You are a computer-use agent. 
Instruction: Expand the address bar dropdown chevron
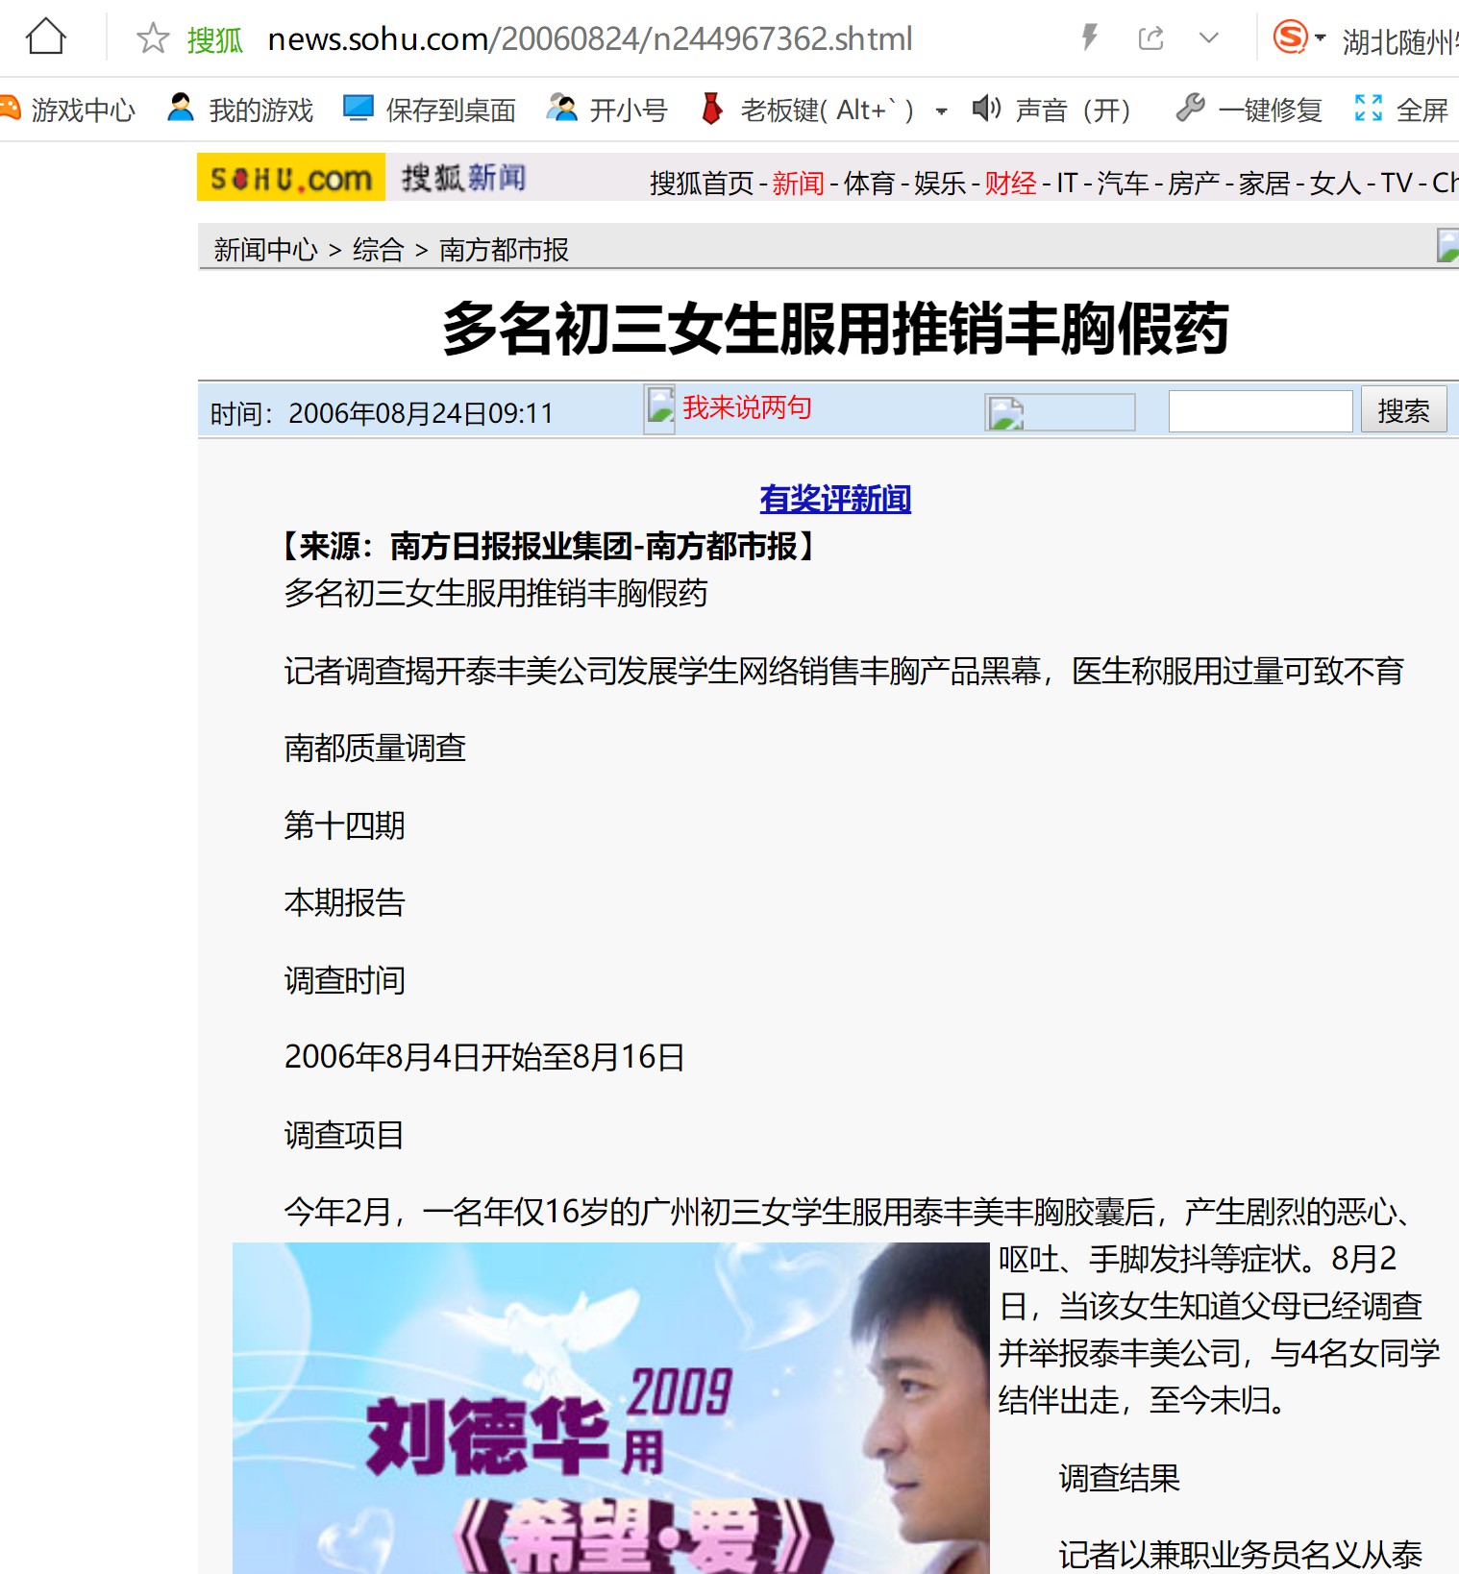click(1209, 38)
